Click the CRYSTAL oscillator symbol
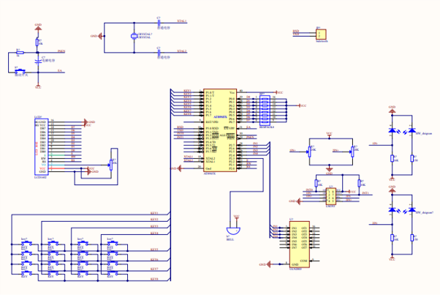Image resolution: width=440 pixels, height=295 pixels. coord(134,37)
